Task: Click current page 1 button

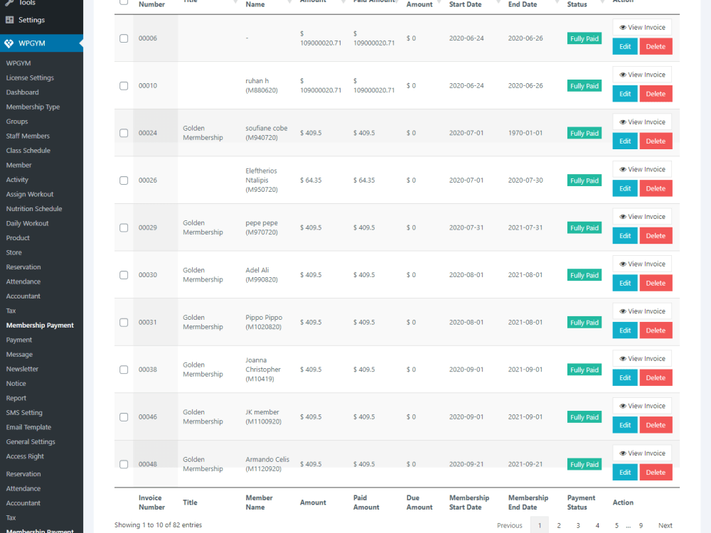Action: pyautogui.click(x=540, y=525)
